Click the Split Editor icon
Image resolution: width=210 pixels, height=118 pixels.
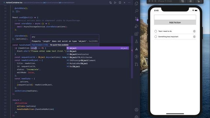[120, 3]
